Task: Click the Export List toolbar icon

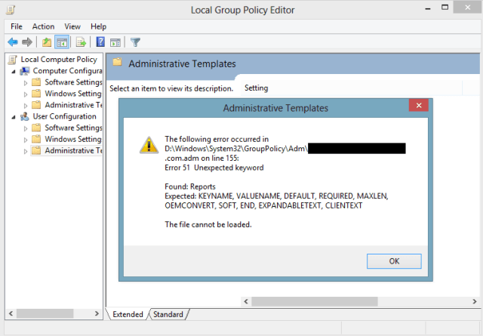Action: point(81,42)
